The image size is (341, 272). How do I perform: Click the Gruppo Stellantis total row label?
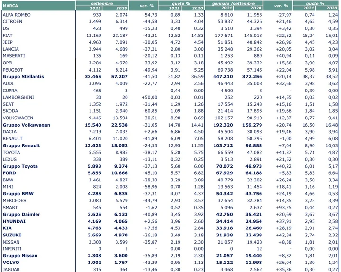[x=23, y=77]
